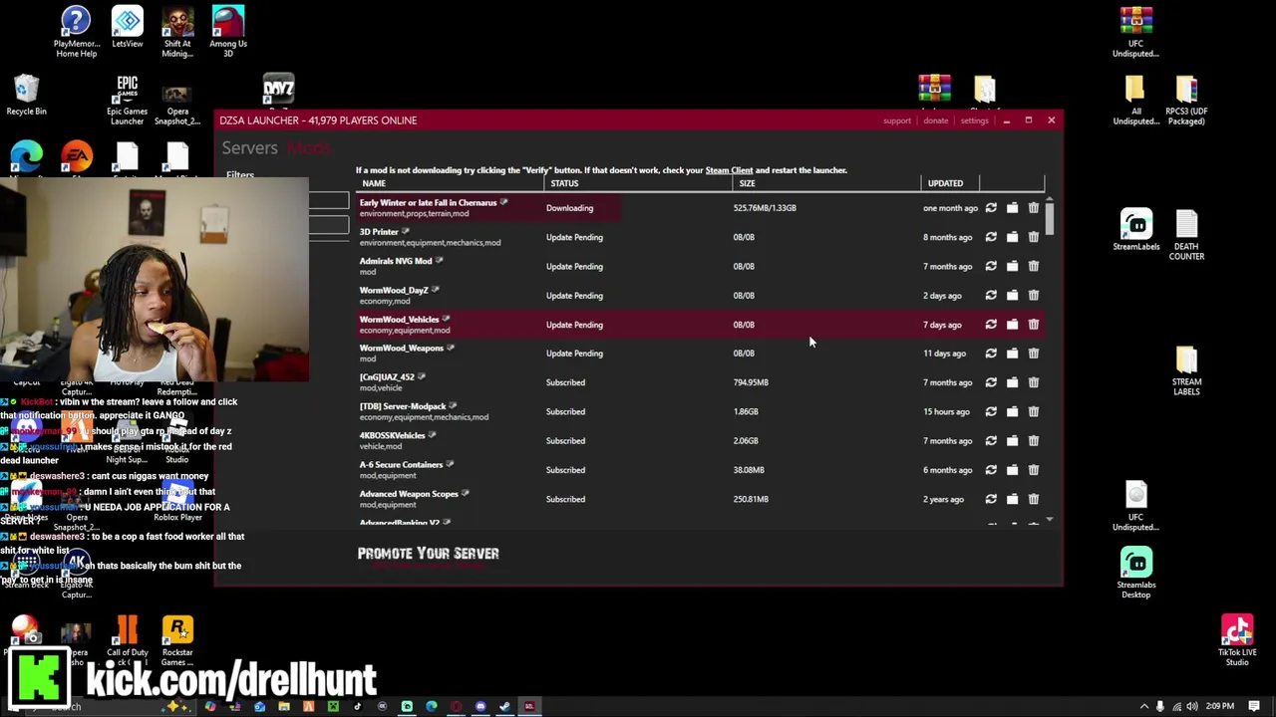Verify the WormWood_Vehicles mod
The image size is (1276, 717).
pos(991,325)
